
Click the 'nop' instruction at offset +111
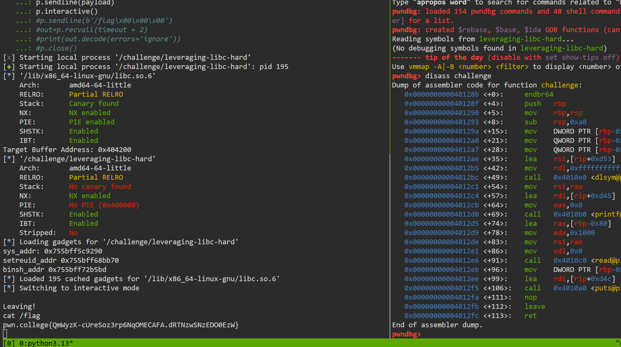(531, 297)
